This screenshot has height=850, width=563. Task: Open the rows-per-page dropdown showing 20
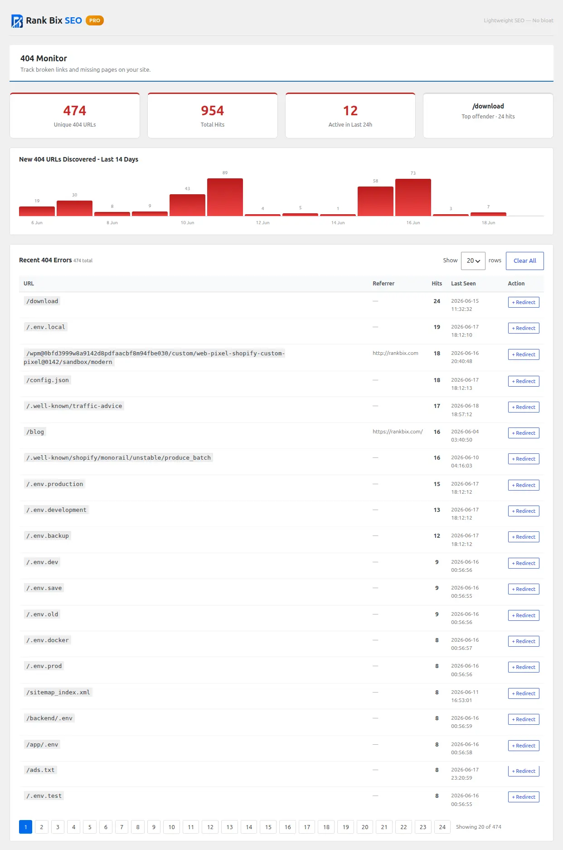pos(473,261)
